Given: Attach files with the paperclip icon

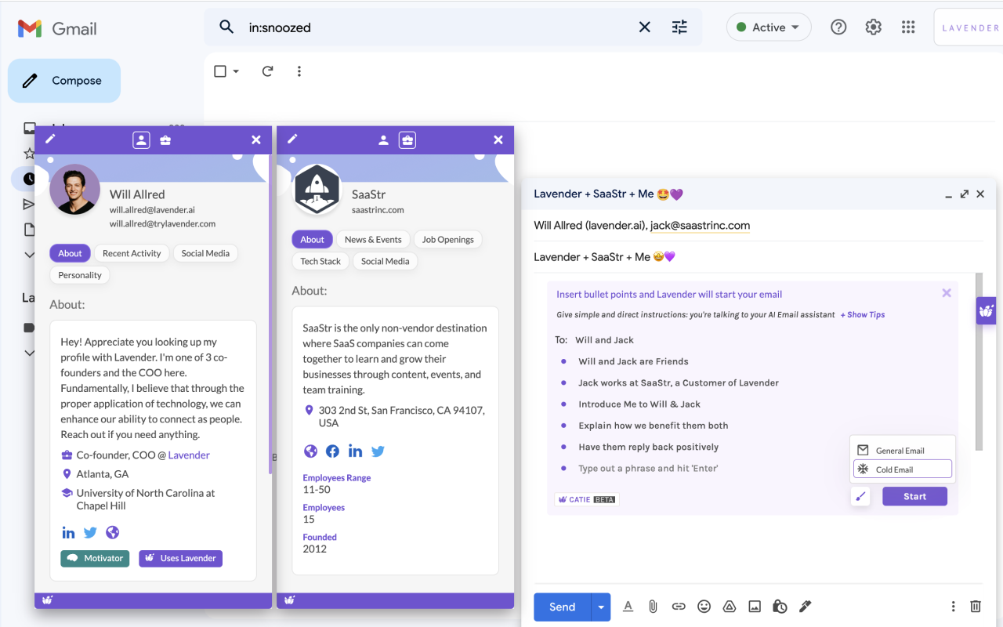Looking at the screenshot, I should point(652,607).
